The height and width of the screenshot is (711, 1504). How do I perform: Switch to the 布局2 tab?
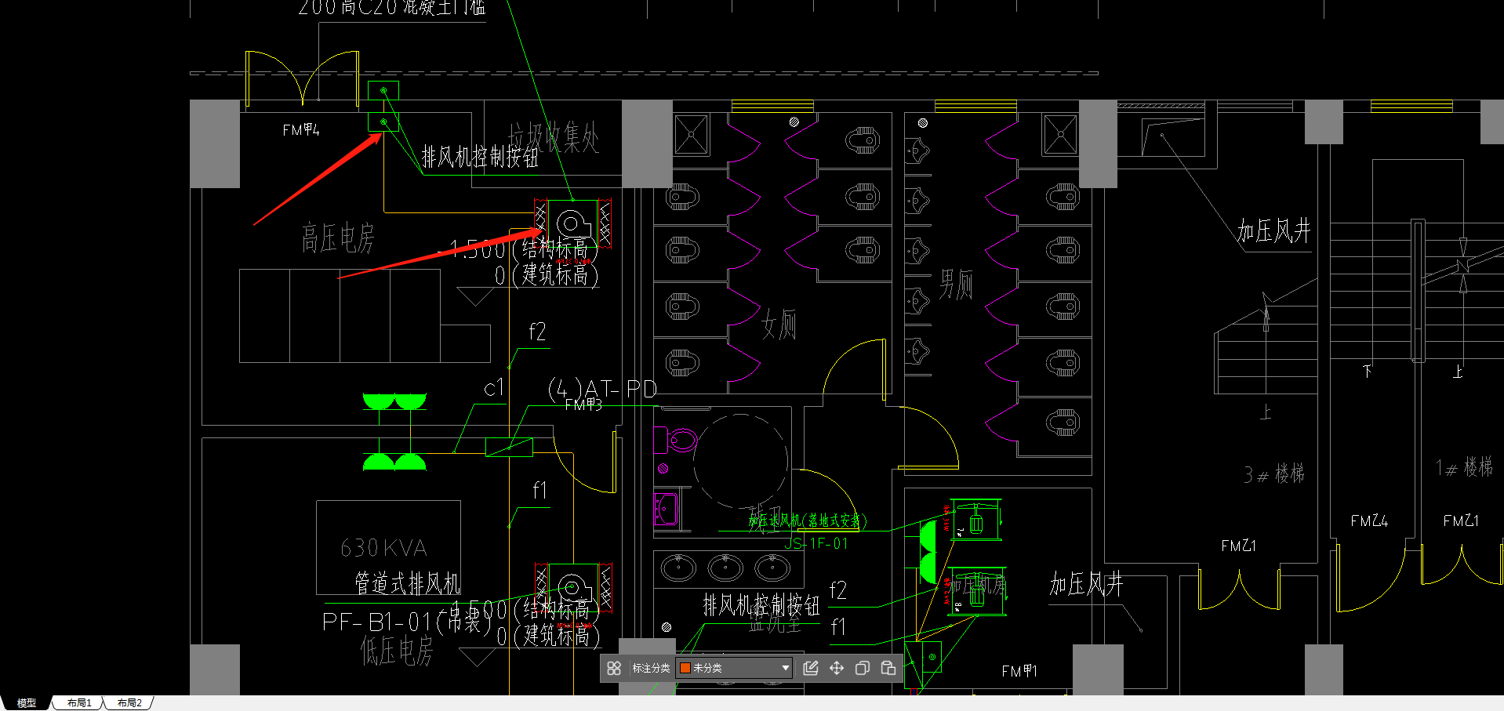click(129, 703)
